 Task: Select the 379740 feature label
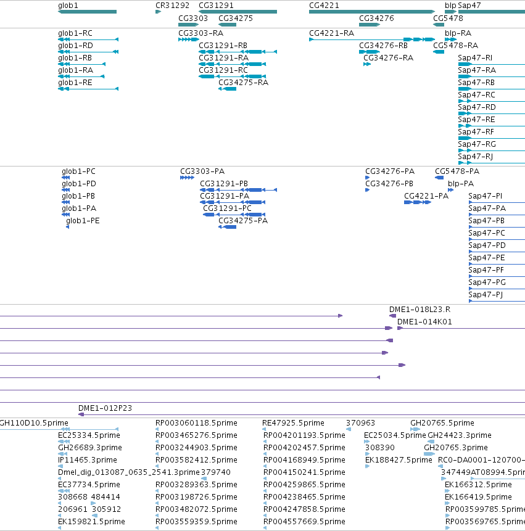pos(215,472)
